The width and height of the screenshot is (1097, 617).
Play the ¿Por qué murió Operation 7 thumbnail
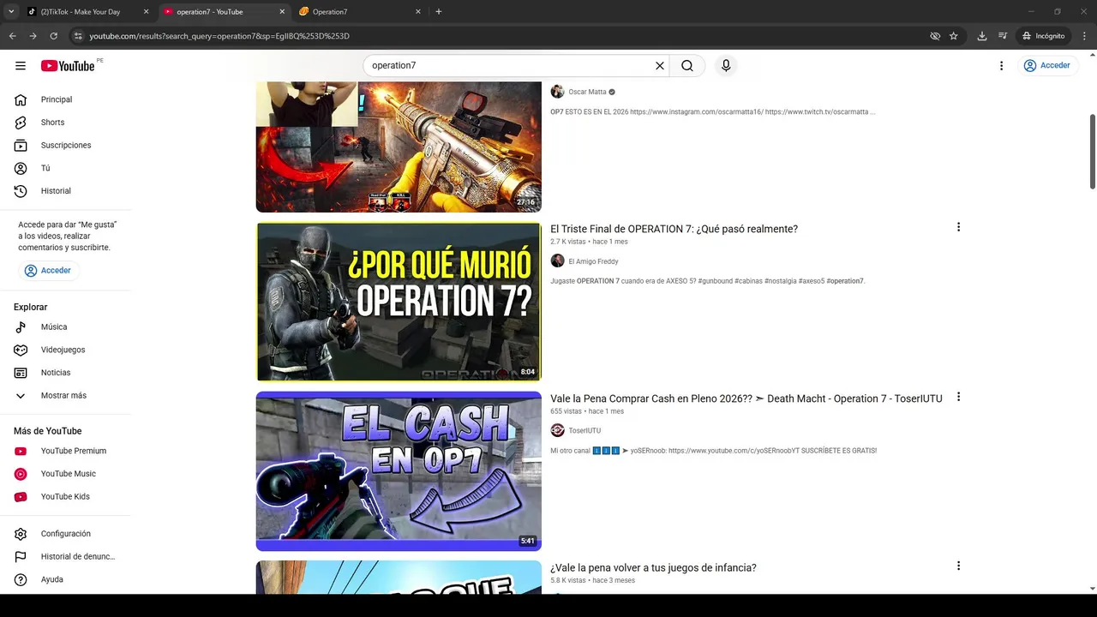coord(399,302)
